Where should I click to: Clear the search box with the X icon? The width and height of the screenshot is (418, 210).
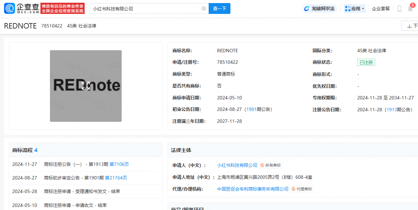pyautogui.click(x=204, y=8)
